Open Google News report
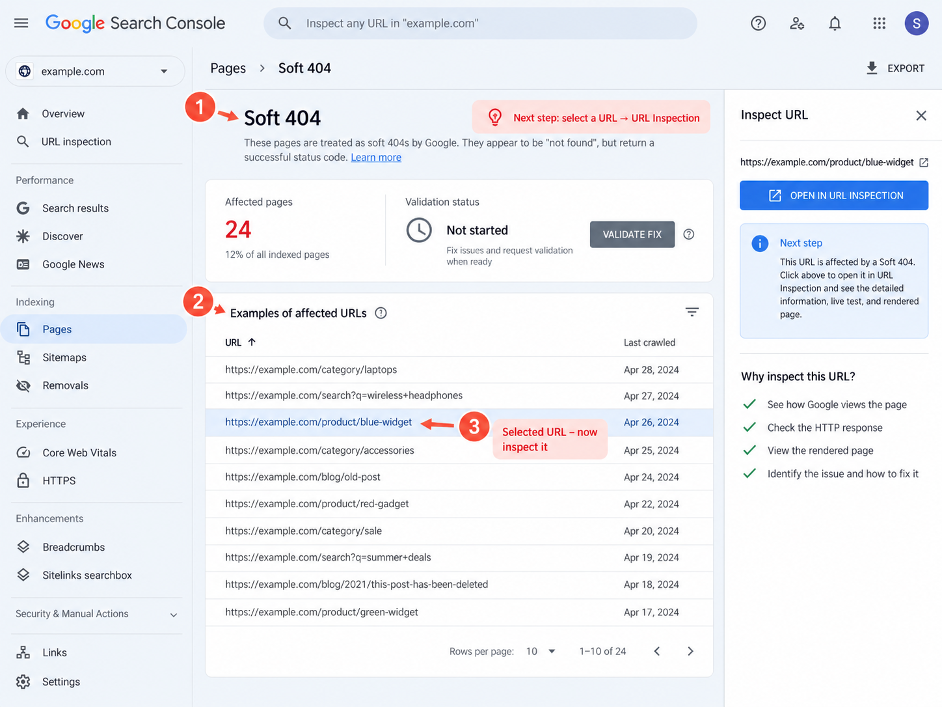The height and width of the screenshot is (707, 942). [x=73, y=264]
